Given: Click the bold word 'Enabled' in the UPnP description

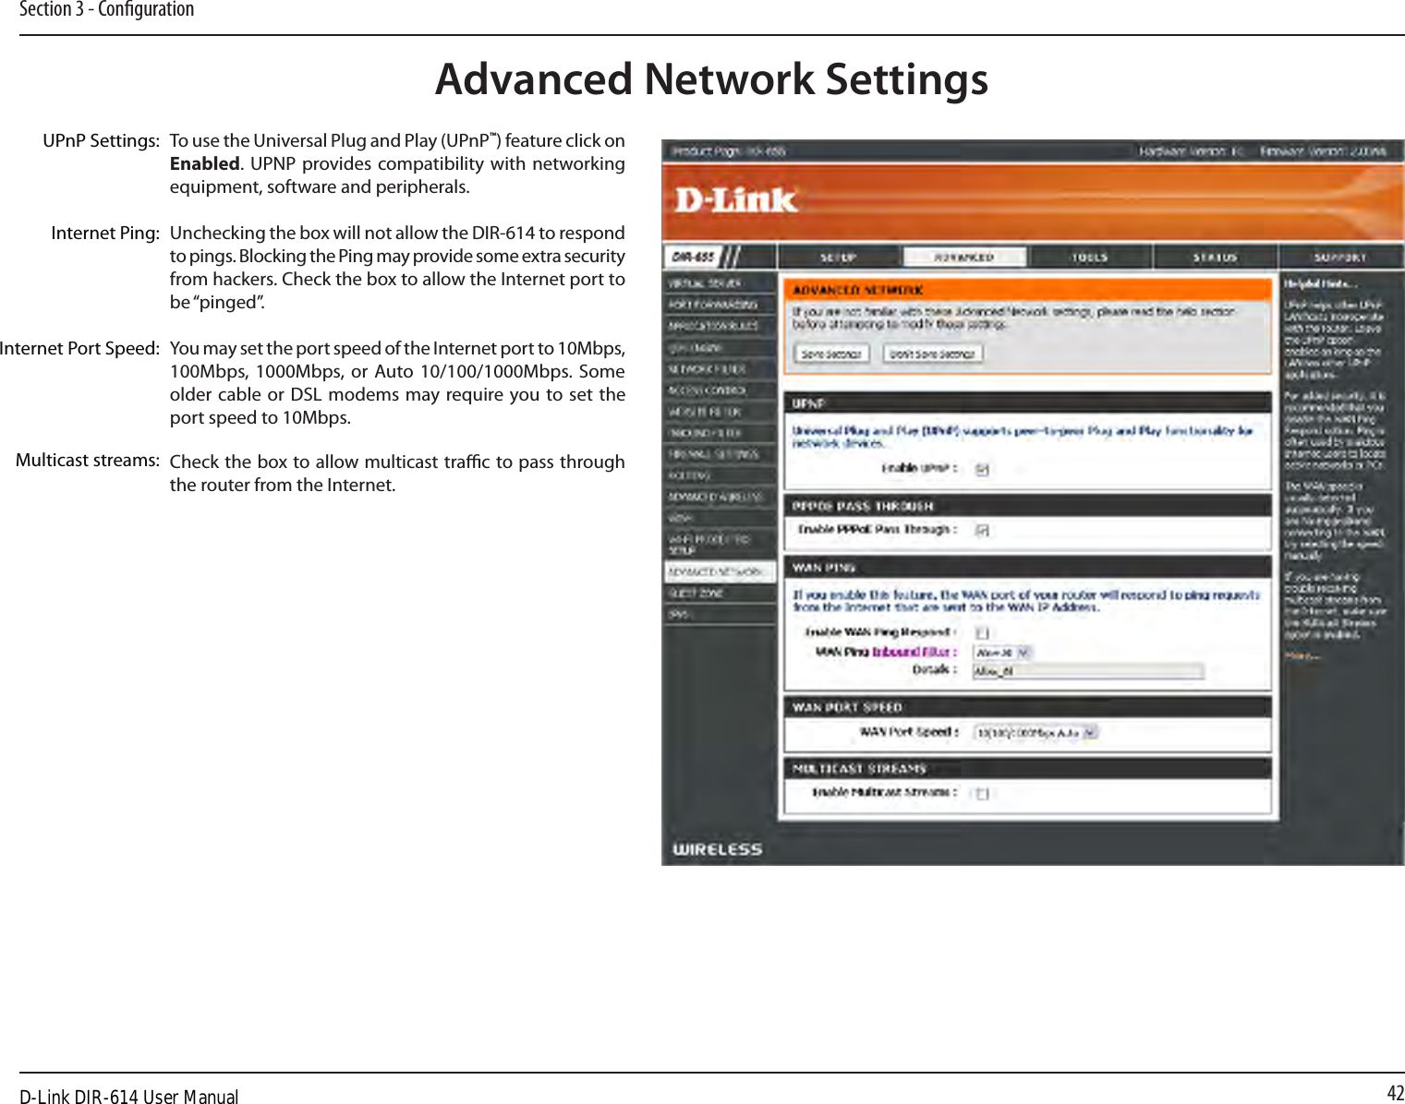Looking at the screenshot, I should pyautogui.click(x=205, y=164).
